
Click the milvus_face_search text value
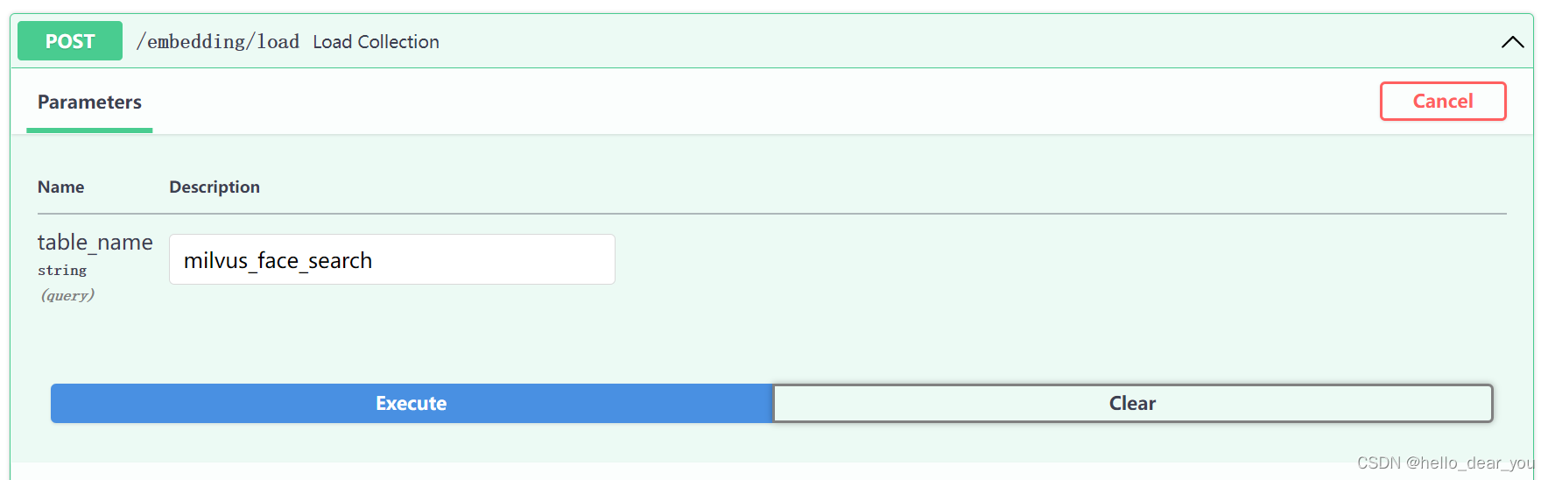pos(278,261)
